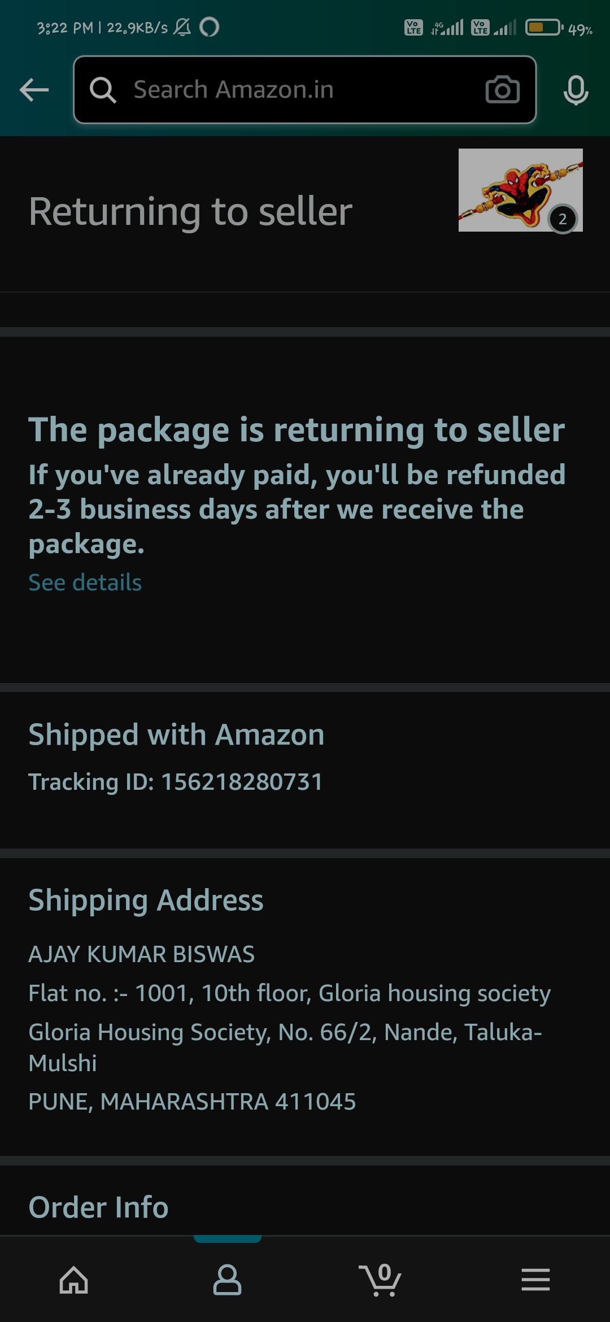
Task: Go to Home tab
Action: pyautogui.click(x=74, y=1280)
